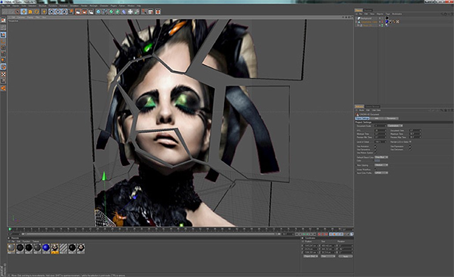The image size is (454, 277).
Task: Select the Move tool in top toolbar
Action: (x=24, y=11)
